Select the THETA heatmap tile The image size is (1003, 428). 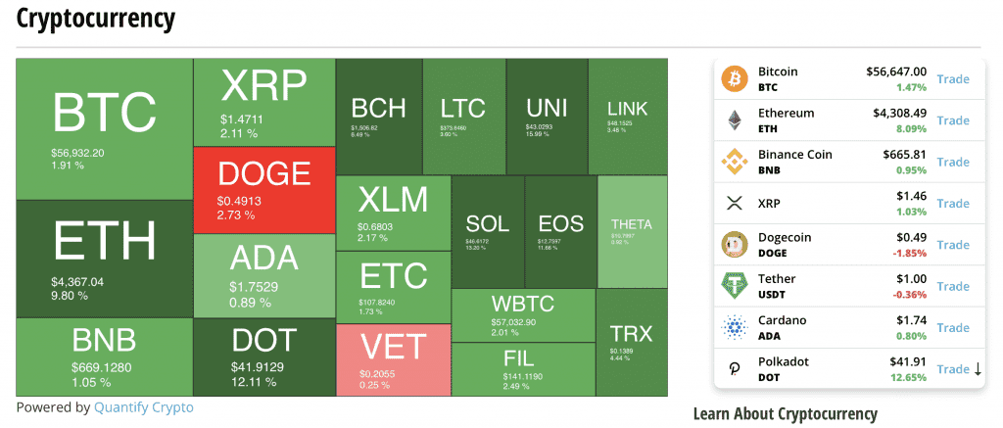pos(632,232)
